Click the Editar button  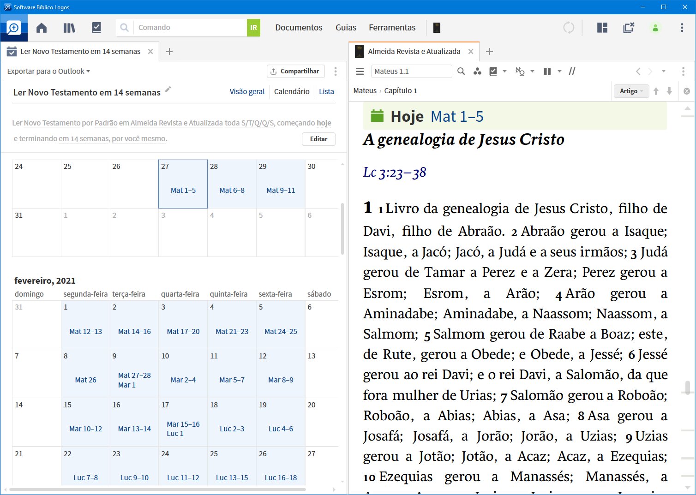[318, 139]
